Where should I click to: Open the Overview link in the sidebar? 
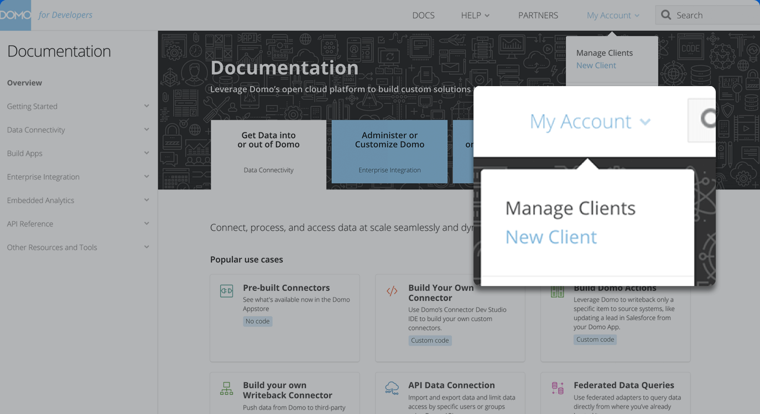point(24,83)
